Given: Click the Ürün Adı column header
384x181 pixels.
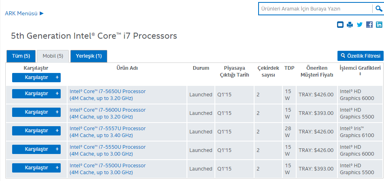Looking at the screenshot, I should tap(127, 68).
